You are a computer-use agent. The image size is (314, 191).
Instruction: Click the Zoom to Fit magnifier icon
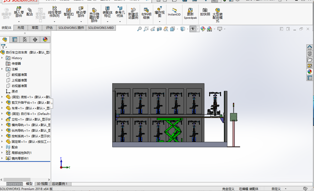[139, 29]
